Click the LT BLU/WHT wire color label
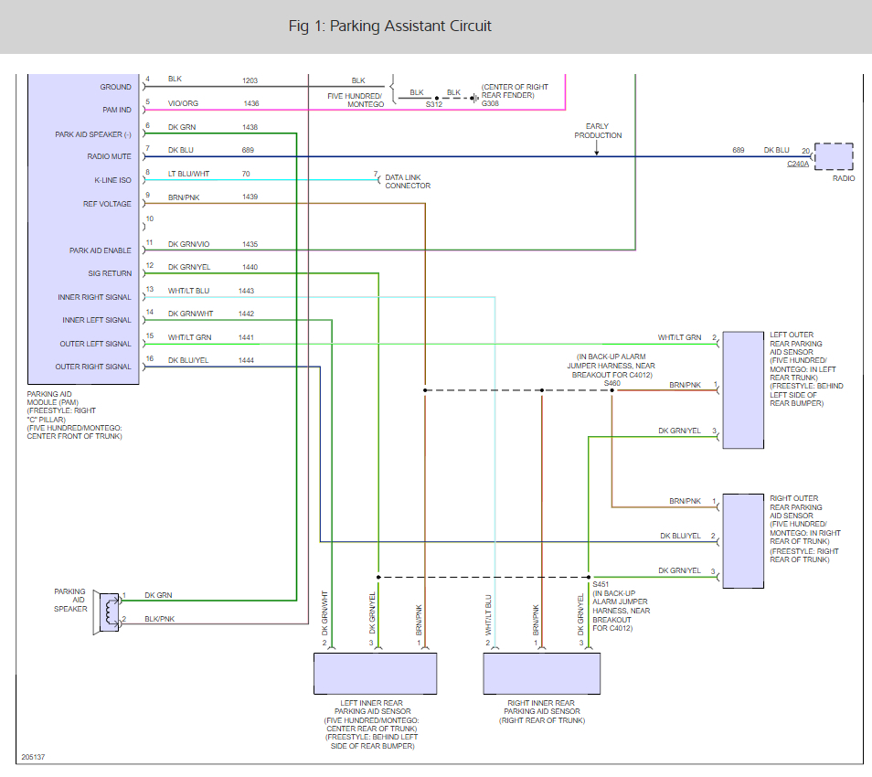 click(x=188, y=174)
